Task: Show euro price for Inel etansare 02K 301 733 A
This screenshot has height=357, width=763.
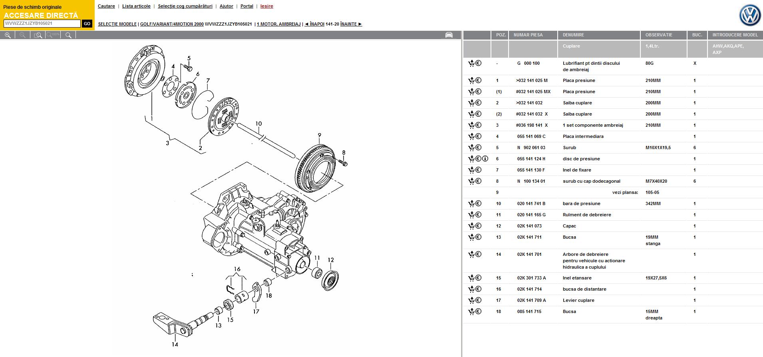Action: (478, 278)
